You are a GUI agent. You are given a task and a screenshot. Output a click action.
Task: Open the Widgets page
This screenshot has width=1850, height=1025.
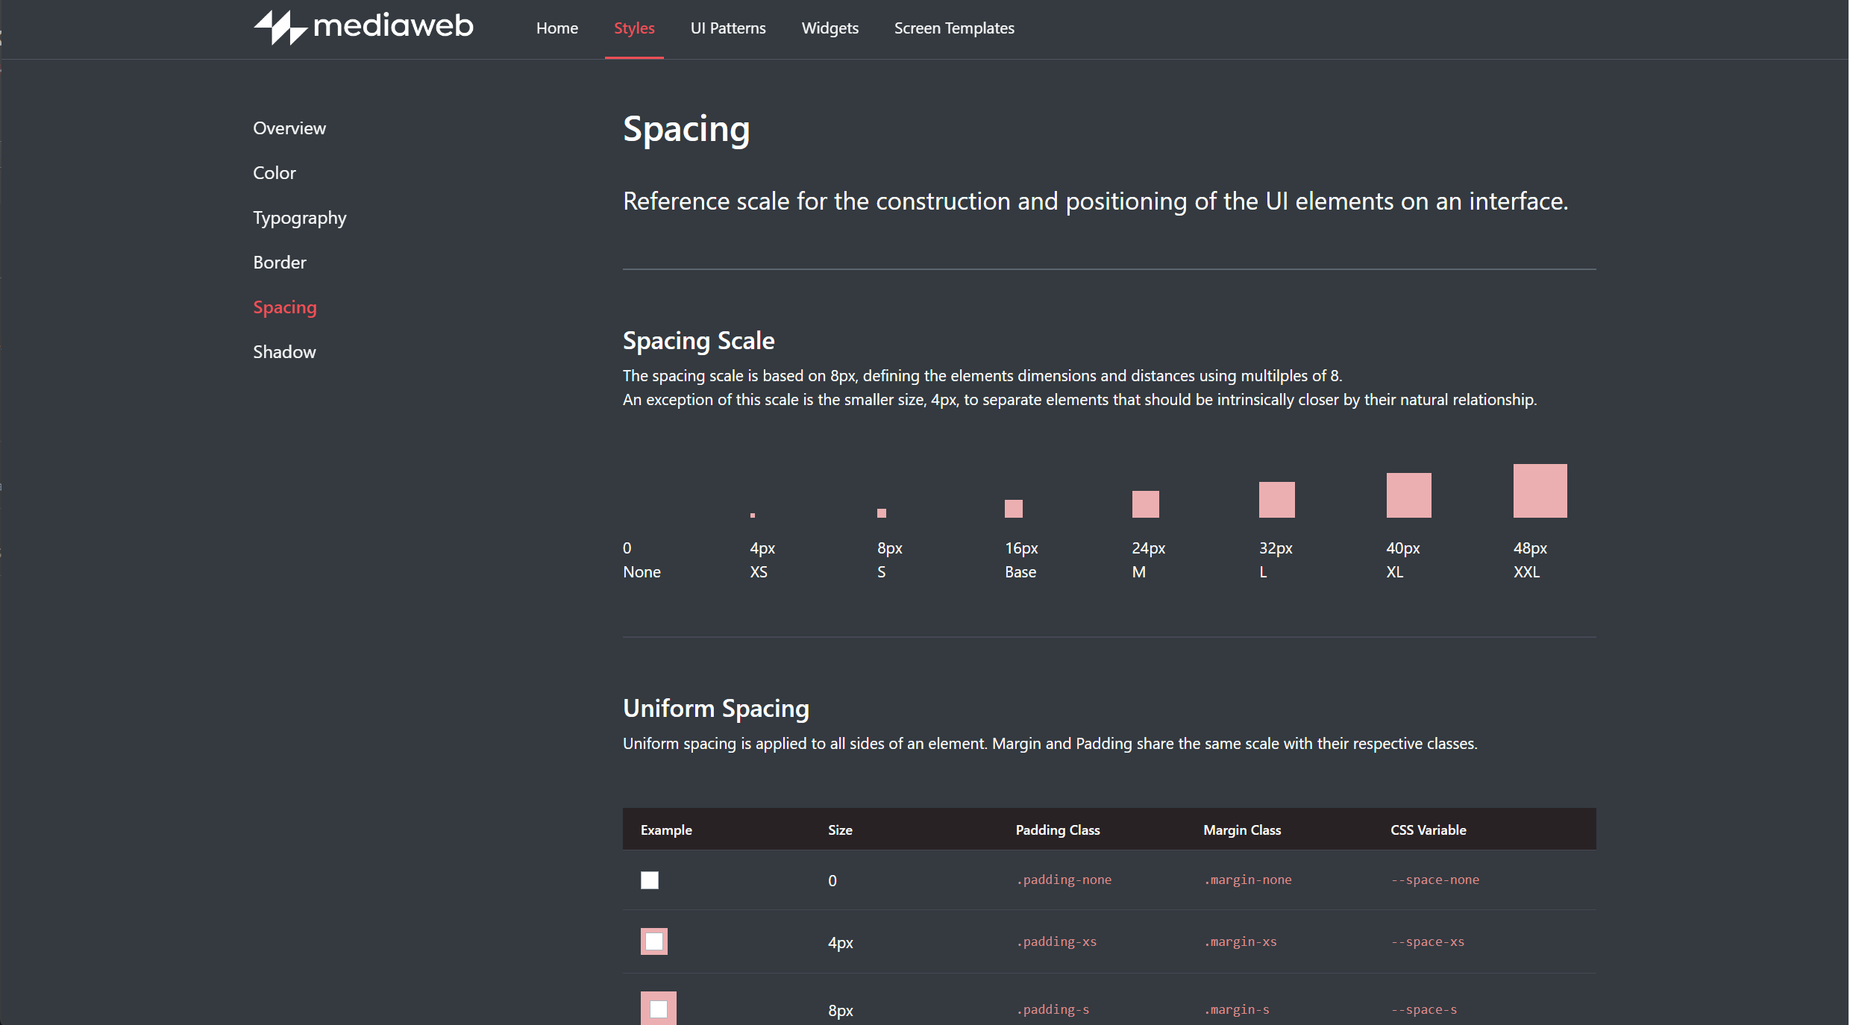[830, 28]
